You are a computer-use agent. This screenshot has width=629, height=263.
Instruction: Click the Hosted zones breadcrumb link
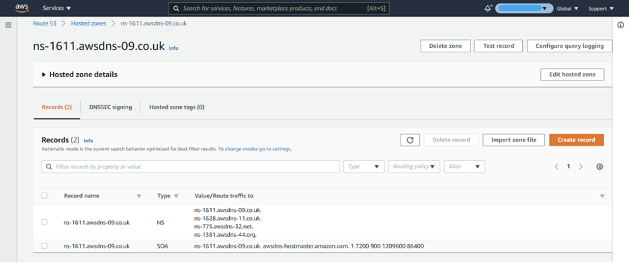click(x=89, y=23)
